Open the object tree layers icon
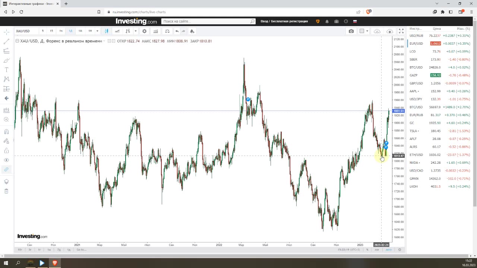The height and width of the screenshot is (268, 477). tap(6, 182)
